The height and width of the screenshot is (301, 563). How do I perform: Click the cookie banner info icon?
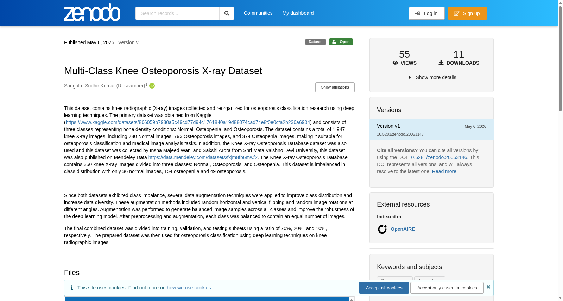click(x=72, y=288)
